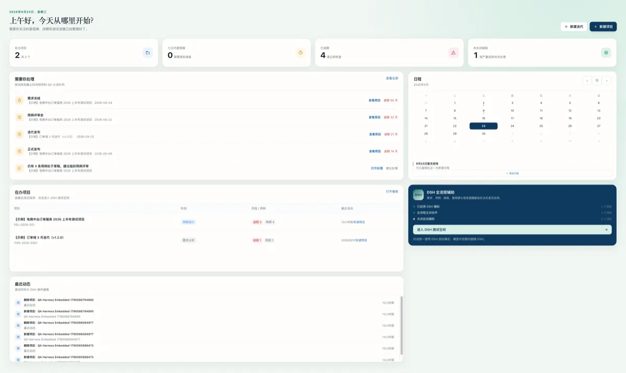Click the icon beside 删除项目 ...794890 entry
Screen dimensions: 626x373
(x=18, y=303)
